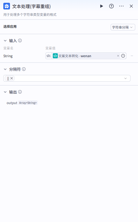
Task: Open variable picker hexagon icon
Action: pyautogui.click(x=123, y=56)
